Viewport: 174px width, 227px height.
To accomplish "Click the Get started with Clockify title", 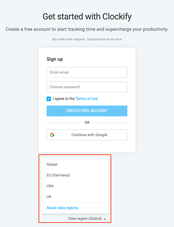I will pos(87,16).
